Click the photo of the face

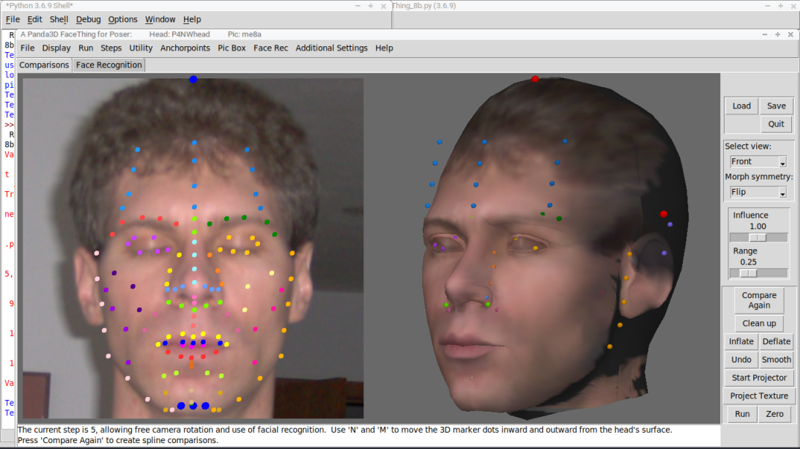[193, 248]
